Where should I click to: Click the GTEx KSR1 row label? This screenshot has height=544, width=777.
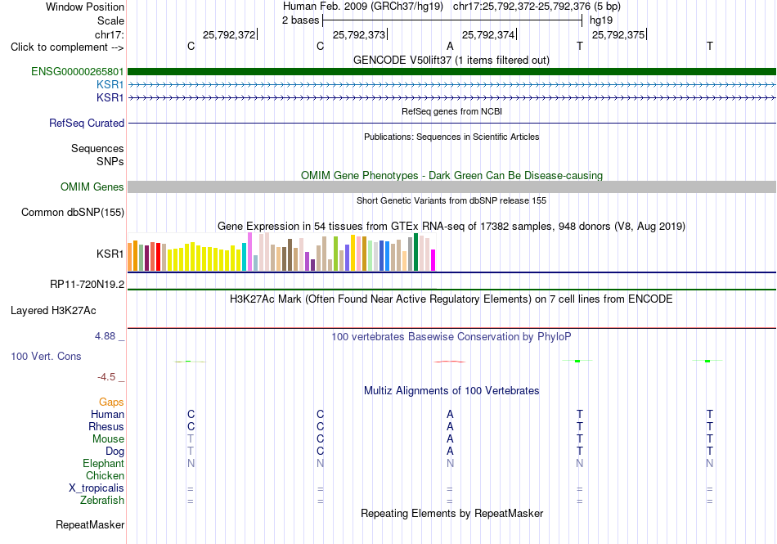coord(110,254)
